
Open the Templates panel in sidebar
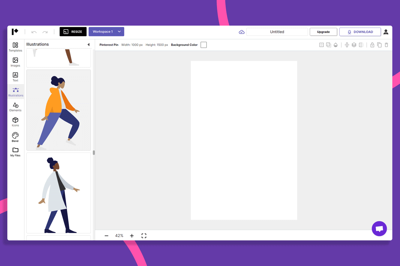(x=15, y=47)
